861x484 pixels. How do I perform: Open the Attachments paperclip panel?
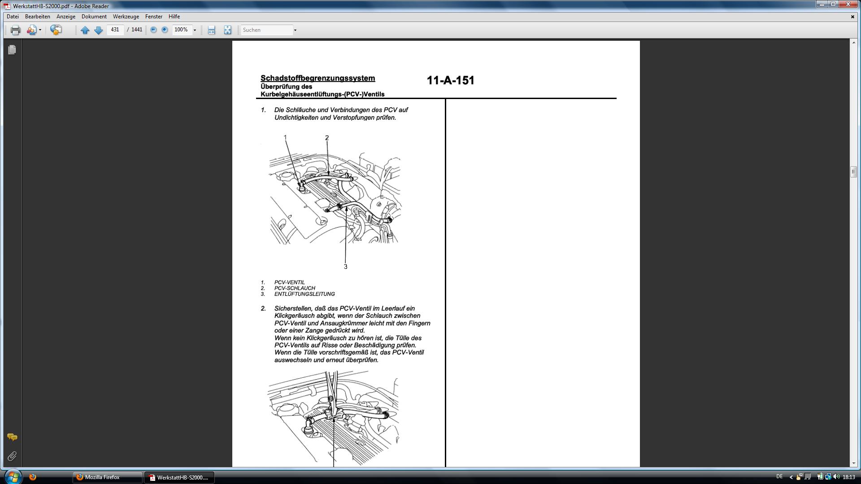click(12, 456)
